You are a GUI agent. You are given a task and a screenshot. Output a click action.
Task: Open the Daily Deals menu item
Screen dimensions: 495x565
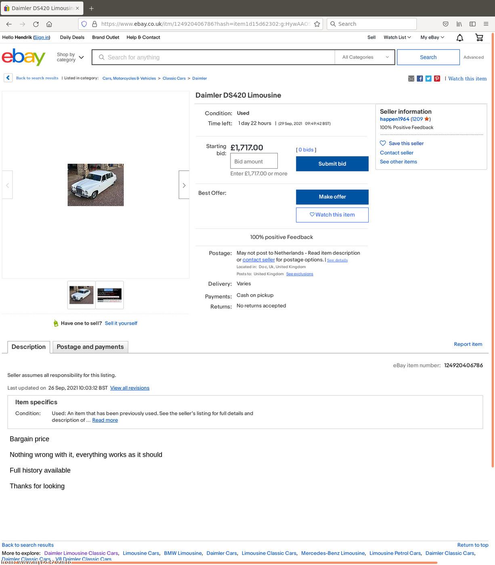pyautogui.click(x=72, y=37)
